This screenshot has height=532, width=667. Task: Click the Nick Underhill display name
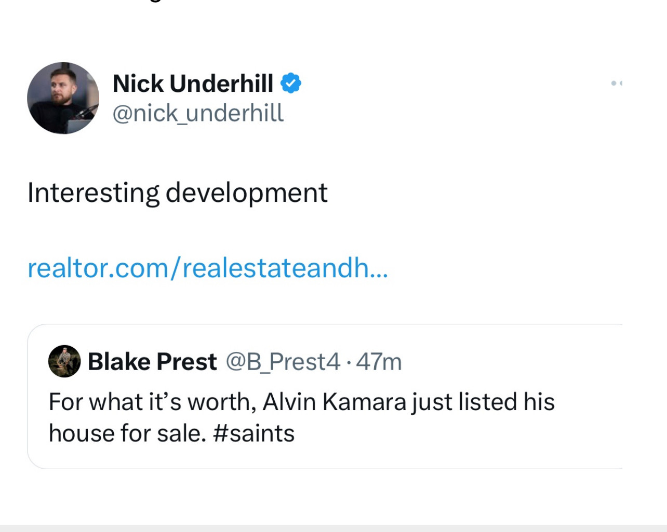[x=193, y=83]
